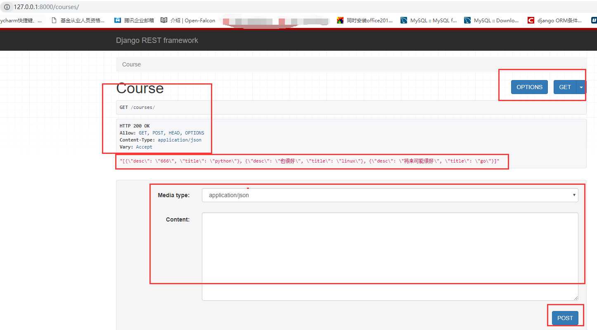Screen dimensions: 597x330
Task: Click the address bar URL 127.0.0.1:8000/courses/
Action: pos(46,7)
